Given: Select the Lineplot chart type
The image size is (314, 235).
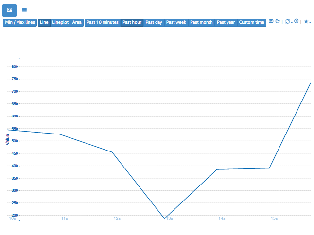Looking at the screenshot, I should click(x=60, y=22).
